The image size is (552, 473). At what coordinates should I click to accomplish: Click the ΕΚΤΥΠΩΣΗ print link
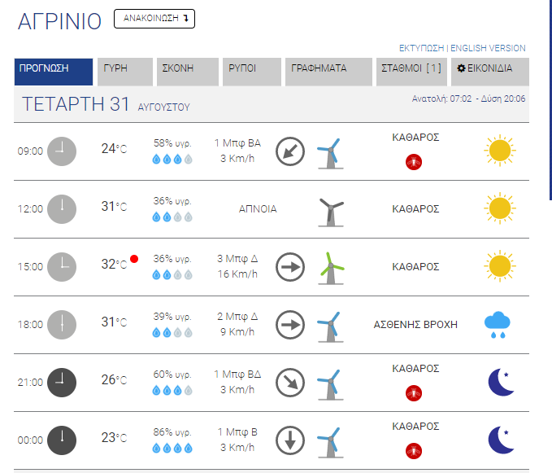click(x=422, y=48)
